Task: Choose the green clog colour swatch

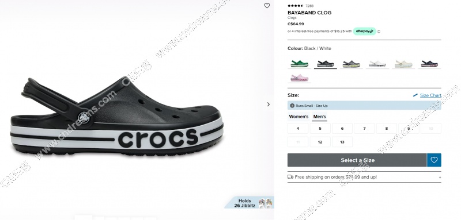Action: (x=299, y=64)
